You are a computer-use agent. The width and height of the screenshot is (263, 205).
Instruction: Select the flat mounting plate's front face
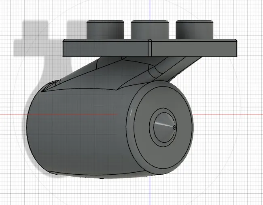point(150,49)
